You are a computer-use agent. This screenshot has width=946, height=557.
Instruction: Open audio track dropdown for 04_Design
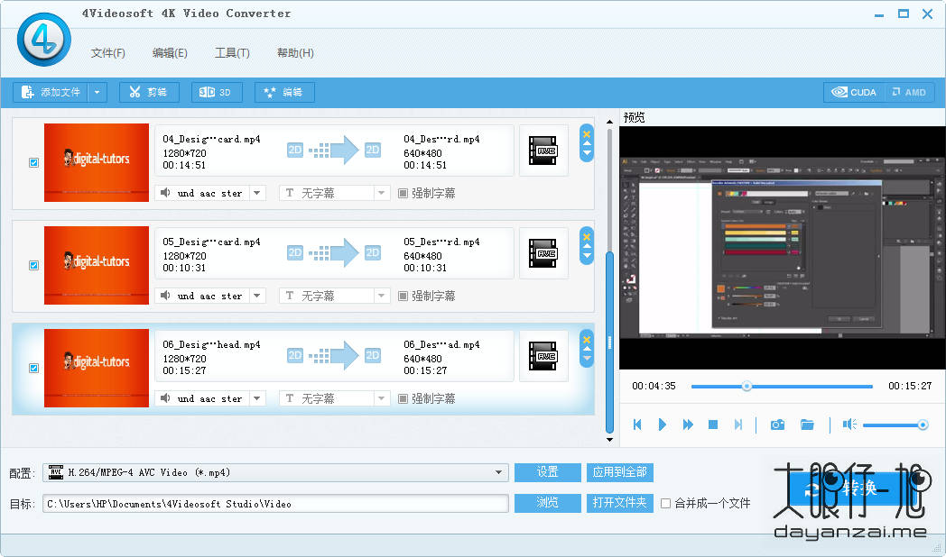click(x=257, y=193)
